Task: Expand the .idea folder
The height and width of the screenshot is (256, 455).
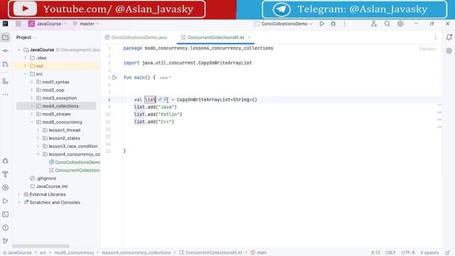Action: [x=26, y=58]
